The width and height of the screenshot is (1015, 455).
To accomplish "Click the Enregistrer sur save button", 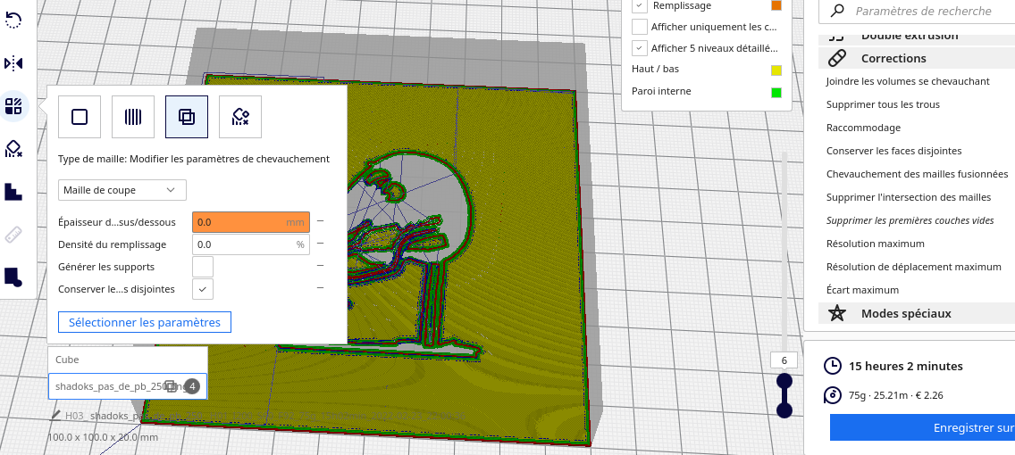I will (922, 428).
